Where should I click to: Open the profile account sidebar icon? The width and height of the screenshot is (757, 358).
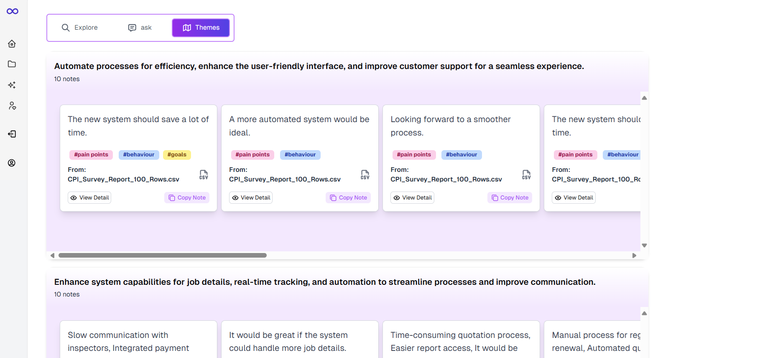coord(12,163)
